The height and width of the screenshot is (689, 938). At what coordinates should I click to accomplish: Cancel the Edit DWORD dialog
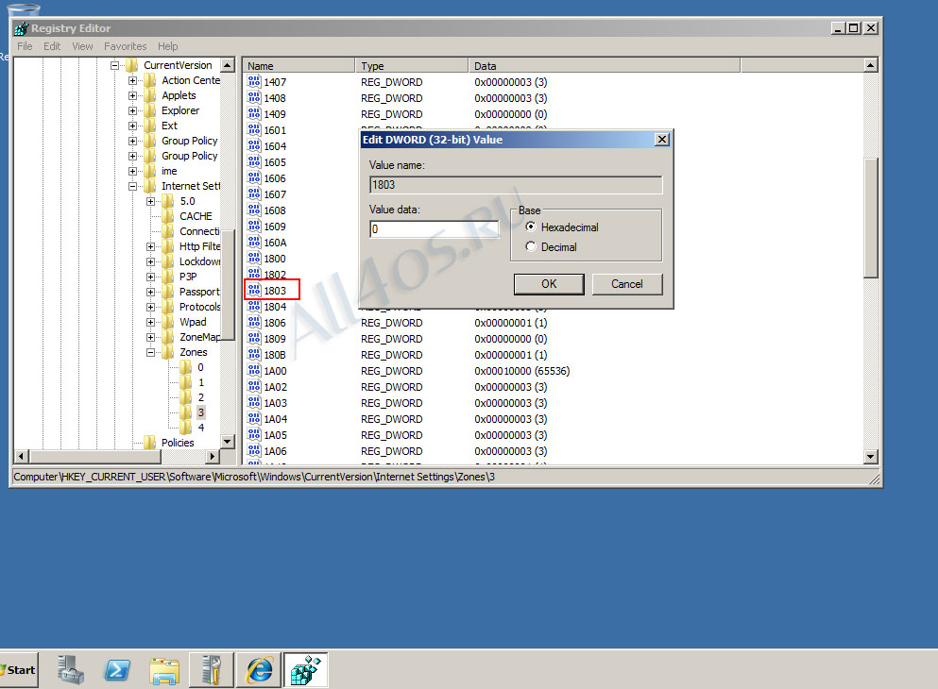point(627,284)
